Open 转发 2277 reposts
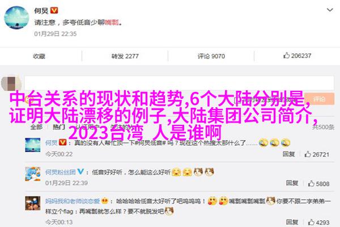Viewport: 340px width, 227px height. [x=125, y=56]
